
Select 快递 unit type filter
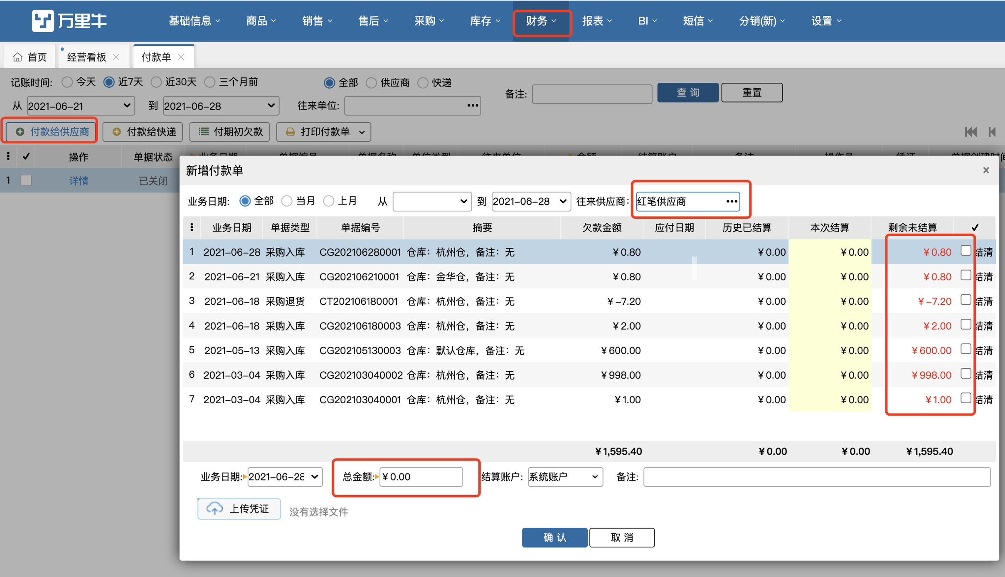point(423,83)
